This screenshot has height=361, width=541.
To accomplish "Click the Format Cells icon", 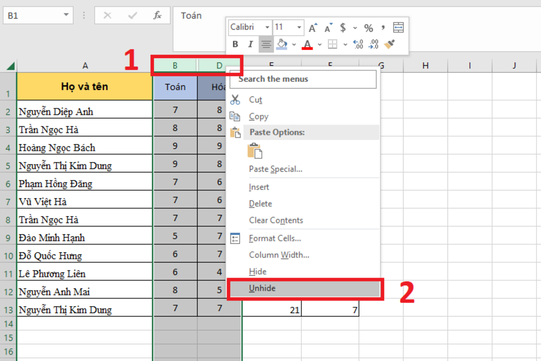I will [x=235, y=238].
